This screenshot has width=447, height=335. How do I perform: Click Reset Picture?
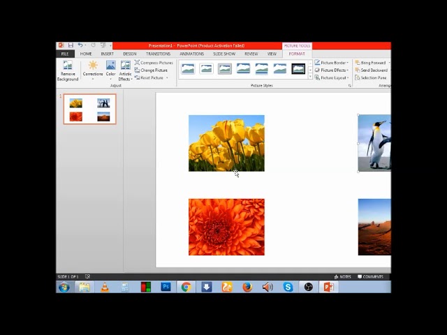click(149, 77)
